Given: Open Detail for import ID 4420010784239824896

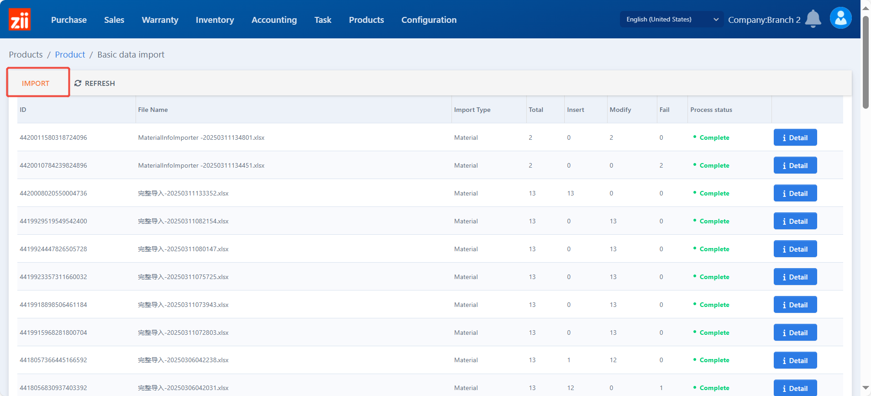Looking at the screenshot, I should [x=795, y=165].
